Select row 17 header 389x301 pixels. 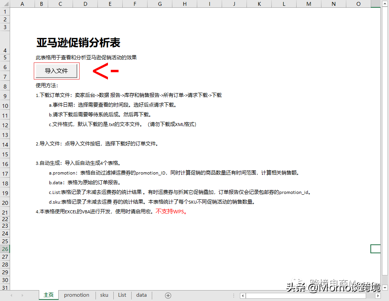tap(5, 174)
